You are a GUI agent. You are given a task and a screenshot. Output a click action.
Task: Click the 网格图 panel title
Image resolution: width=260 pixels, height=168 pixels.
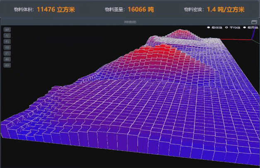coord(129,22)
